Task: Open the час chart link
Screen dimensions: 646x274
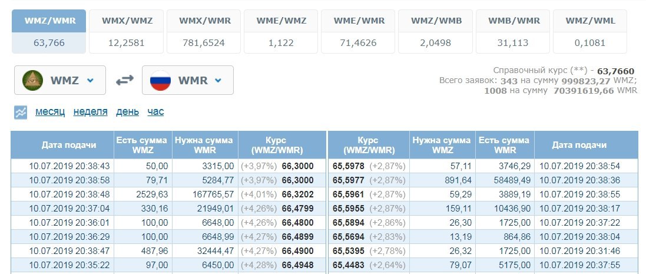Action: [155, 111]
